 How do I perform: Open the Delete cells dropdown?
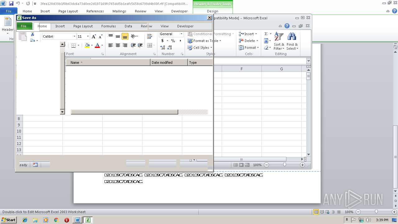point(257,41)
